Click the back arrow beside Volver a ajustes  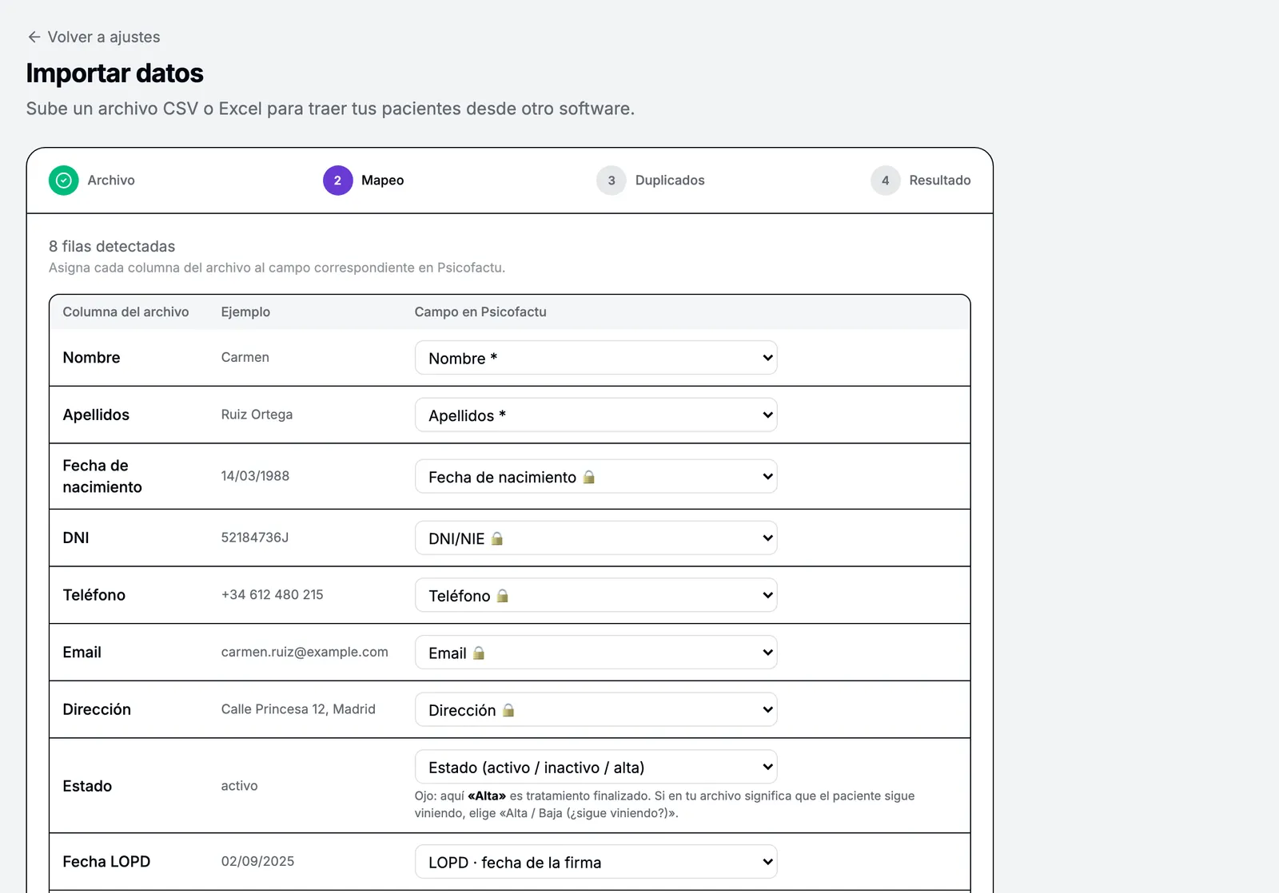pyautogui.click(x=34, y=37)
